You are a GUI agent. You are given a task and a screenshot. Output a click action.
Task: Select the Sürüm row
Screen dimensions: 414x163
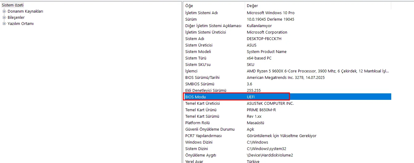[x=191, y=19]
